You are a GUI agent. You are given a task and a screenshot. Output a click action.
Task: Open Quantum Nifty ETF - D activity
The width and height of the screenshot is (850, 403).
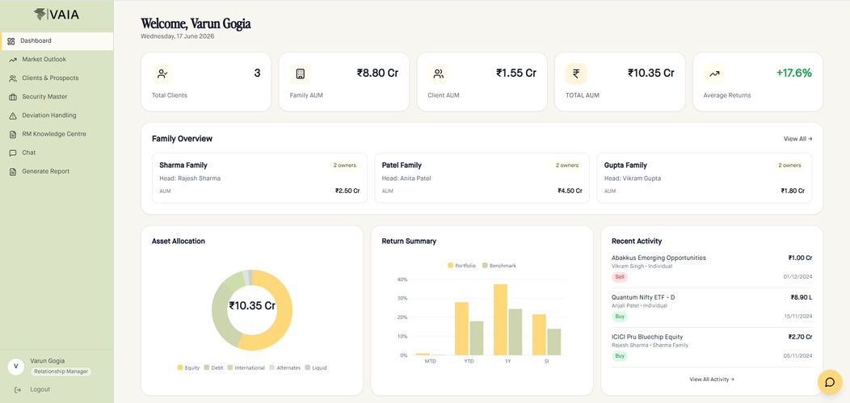click(x=712, y=308)
